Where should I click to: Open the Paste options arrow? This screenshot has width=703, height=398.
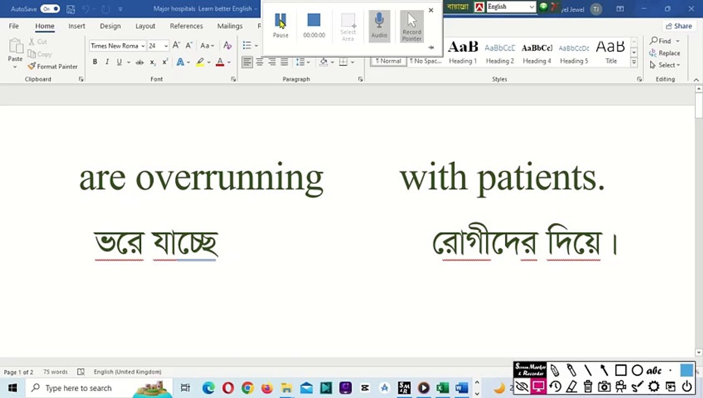coord(15,67)
